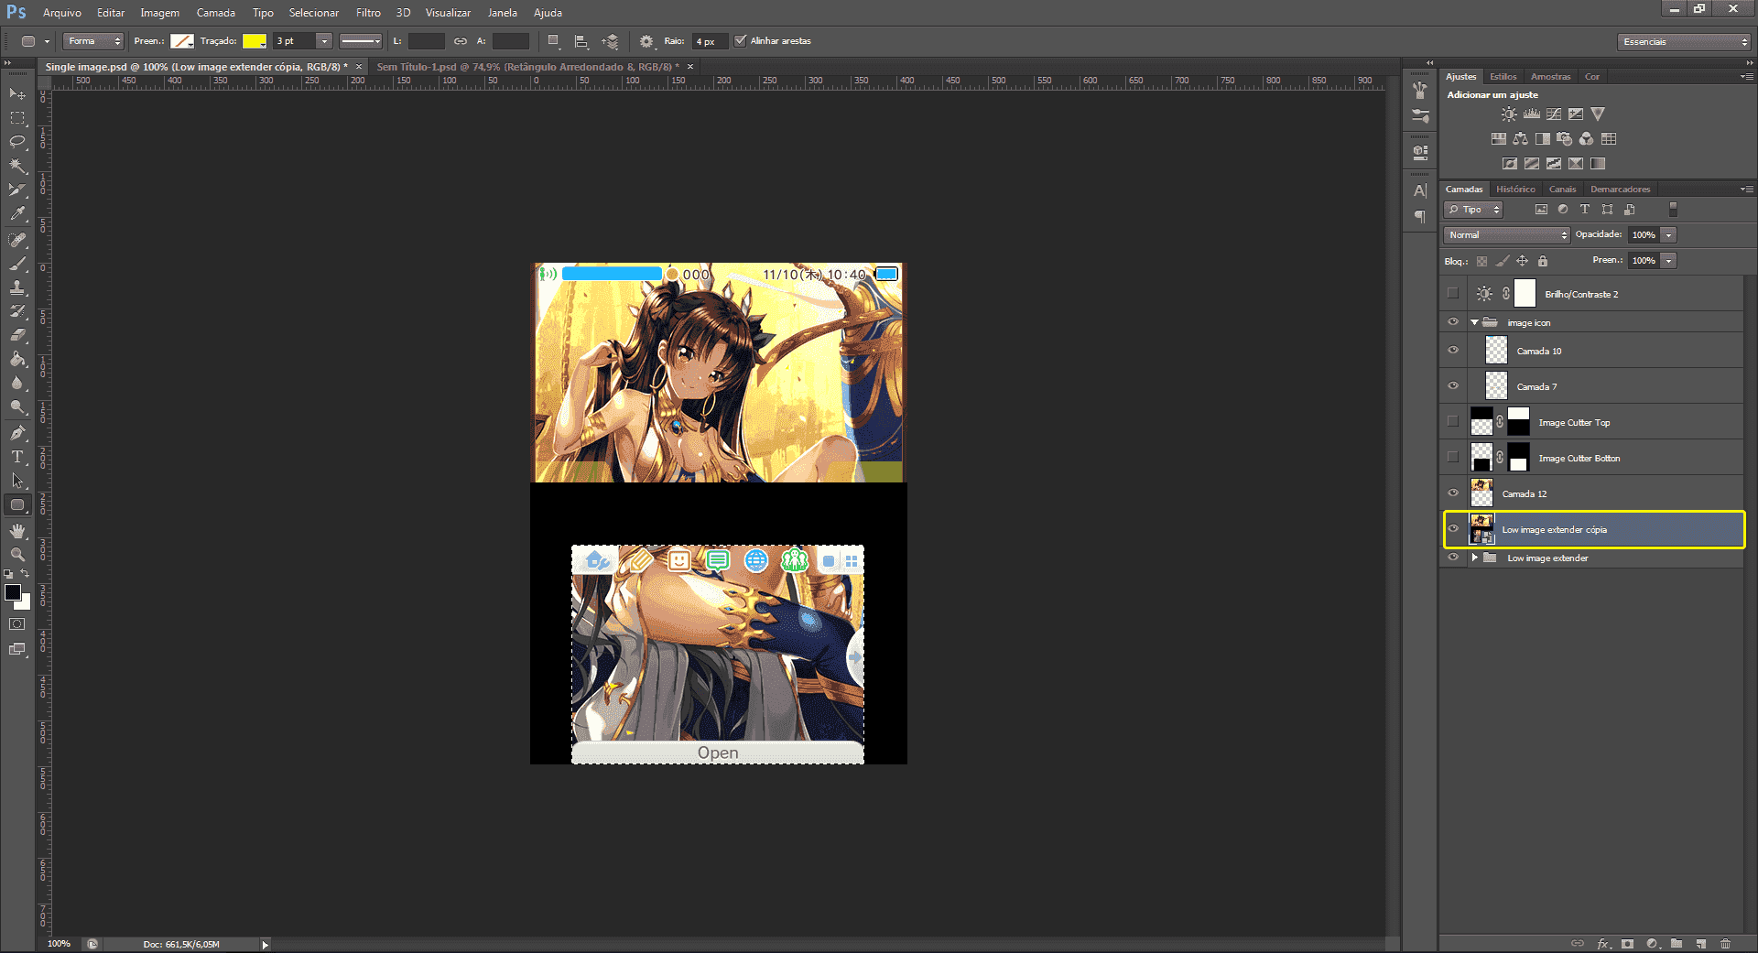This screenshot has height=953, width=1758.
Task: Select the Path Selection tool
Action: 17,481
